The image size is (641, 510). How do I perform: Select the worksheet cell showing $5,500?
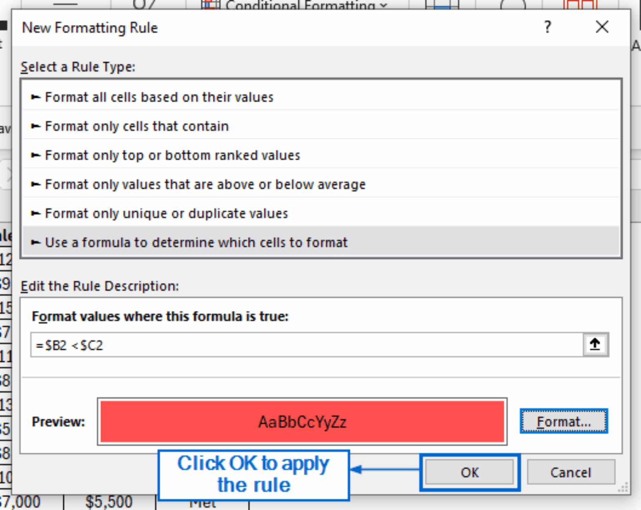coord(110,501)
